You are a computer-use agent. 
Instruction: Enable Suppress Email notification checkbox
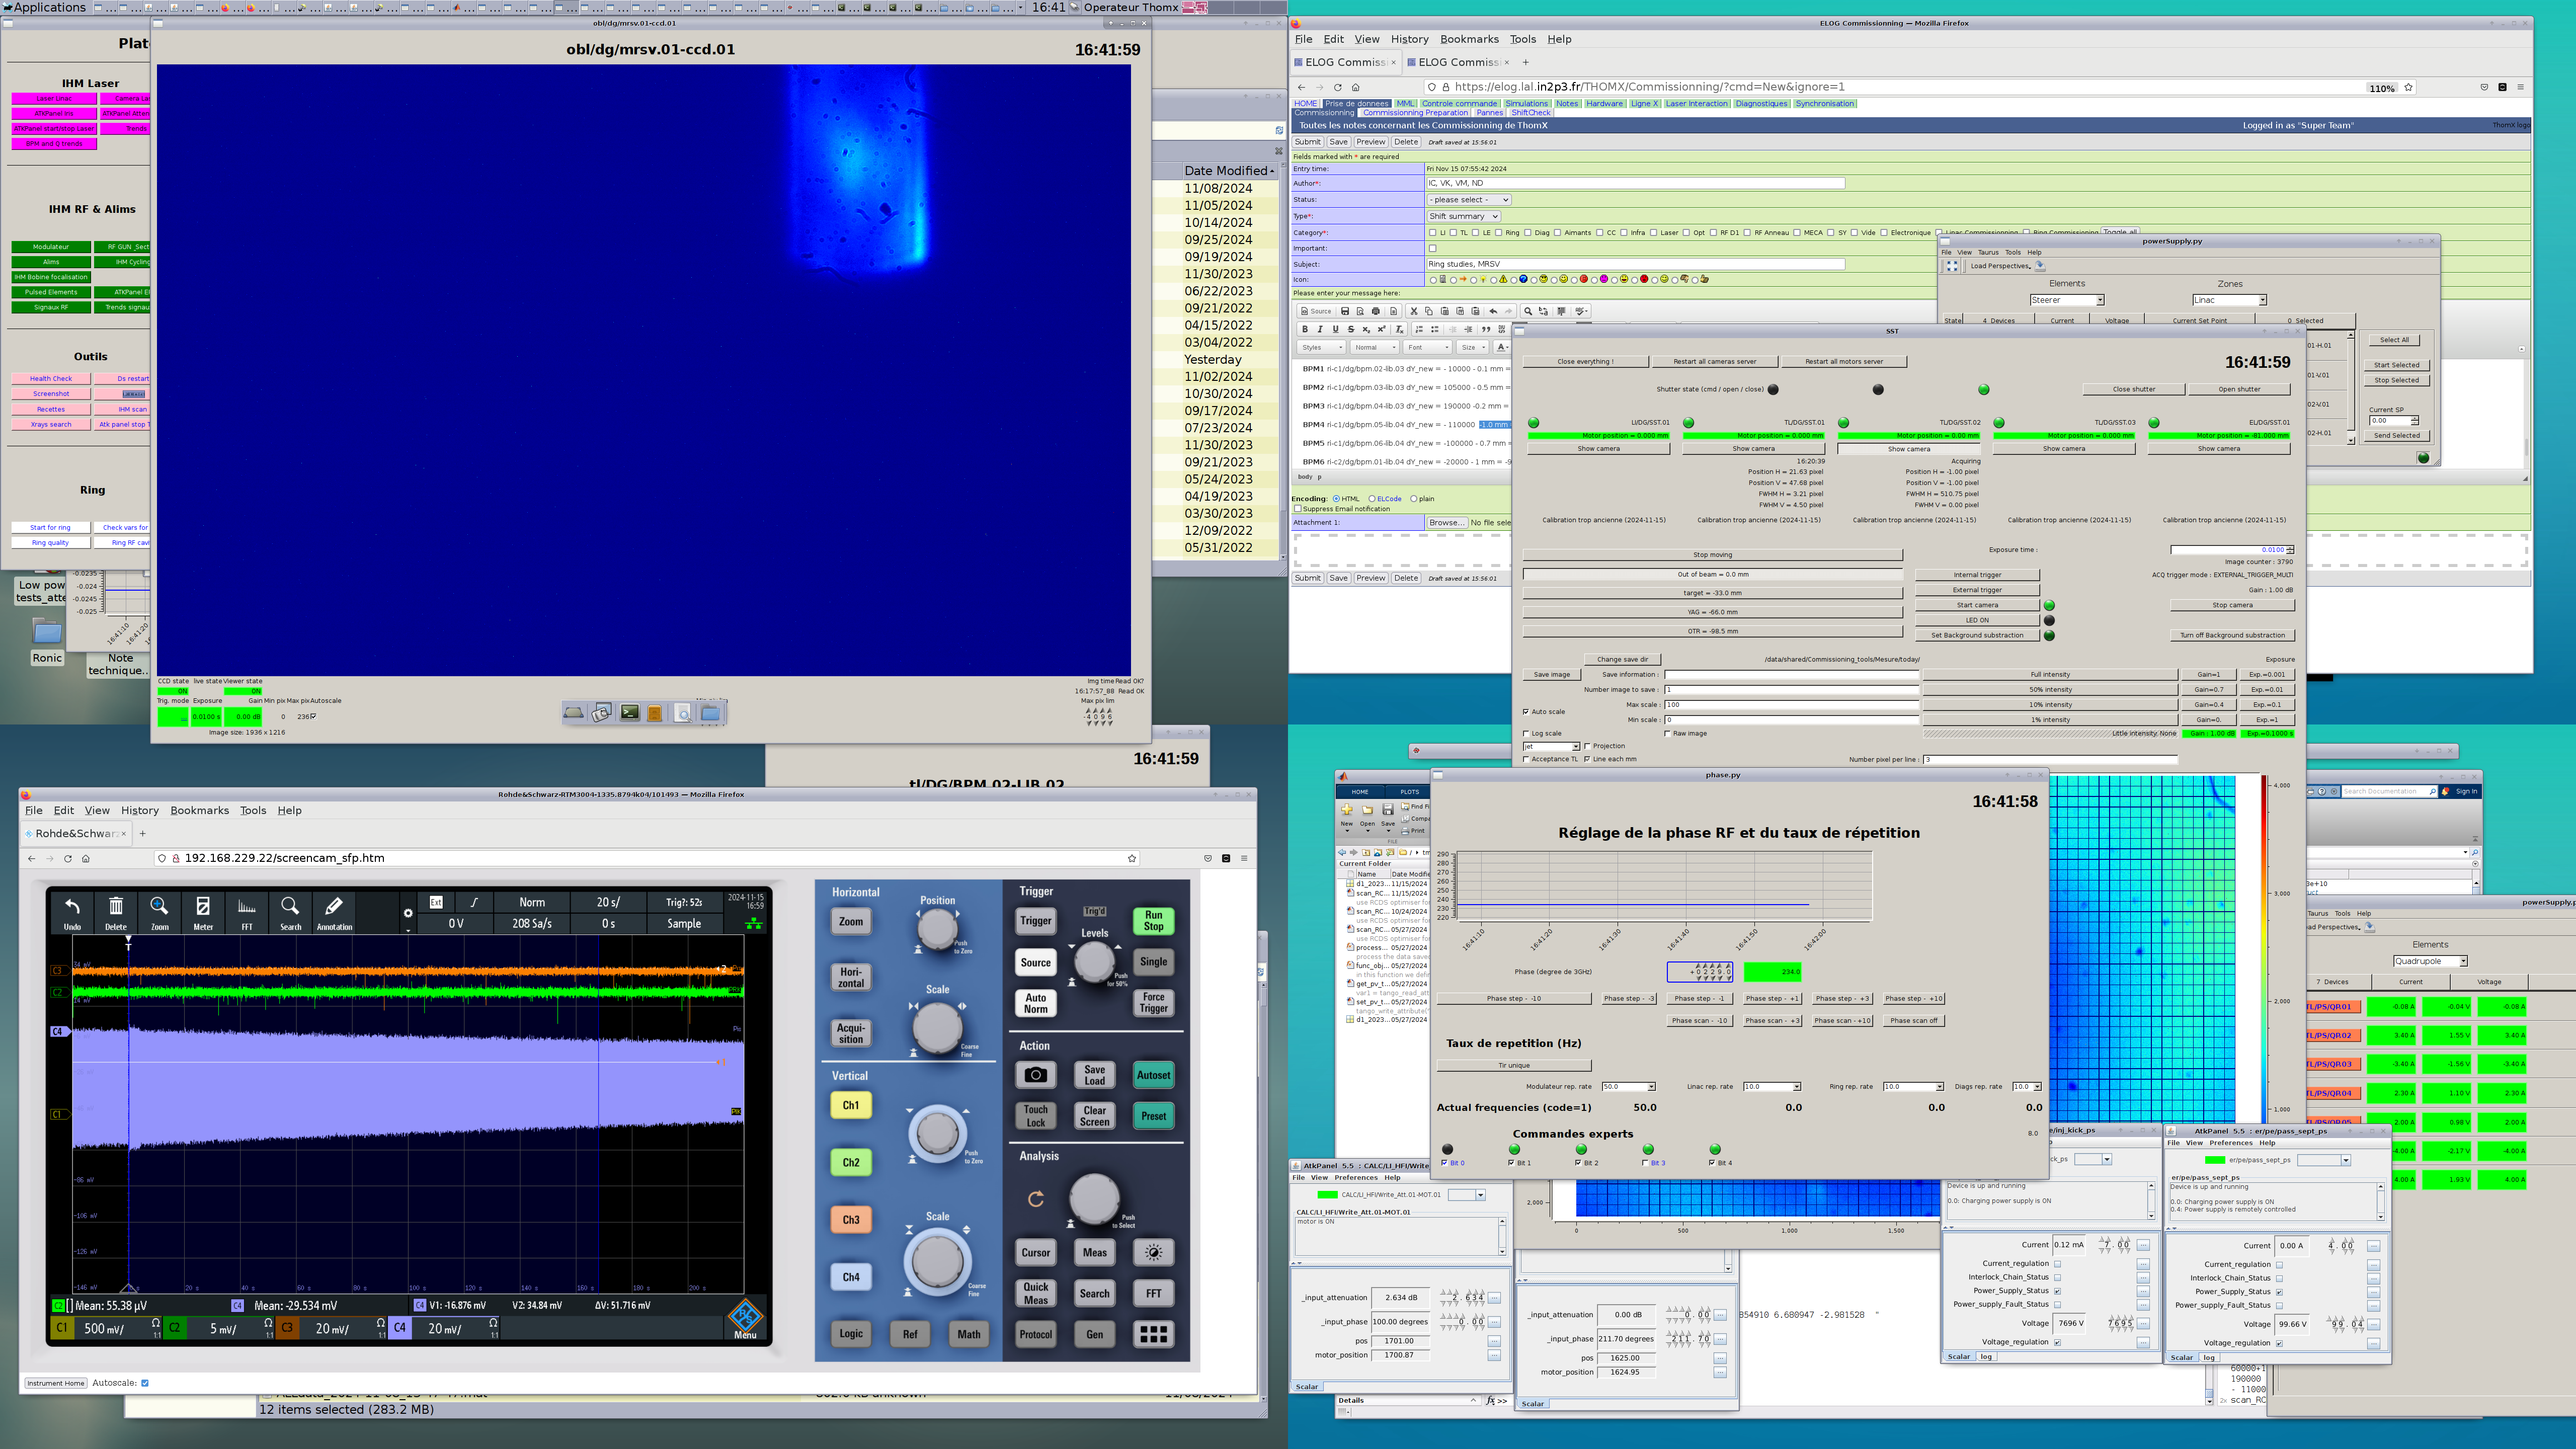click(1298, 509)
